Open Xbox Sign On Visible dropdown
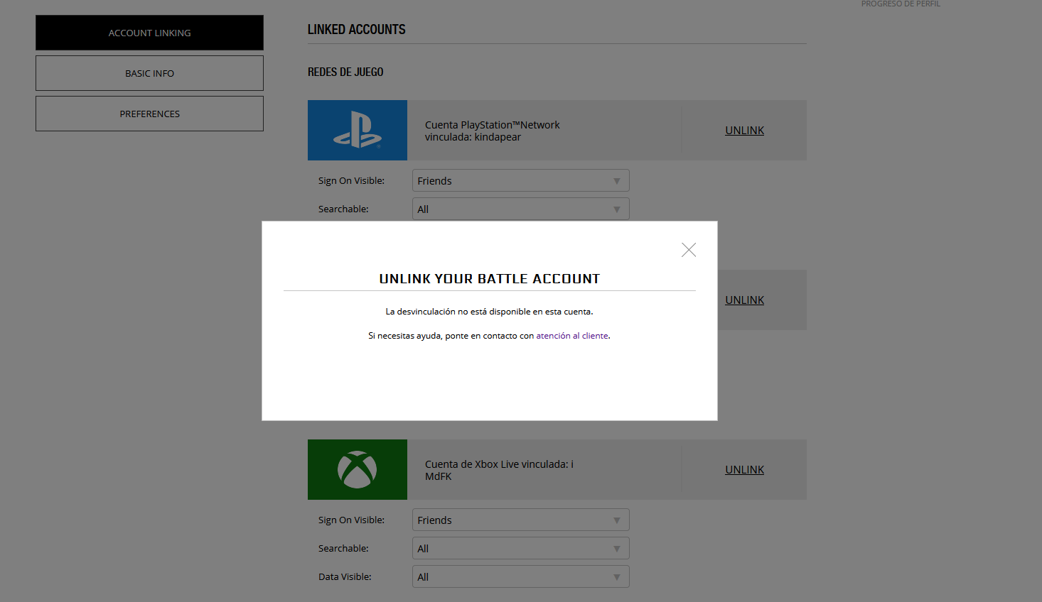 [x=521, y=520]
